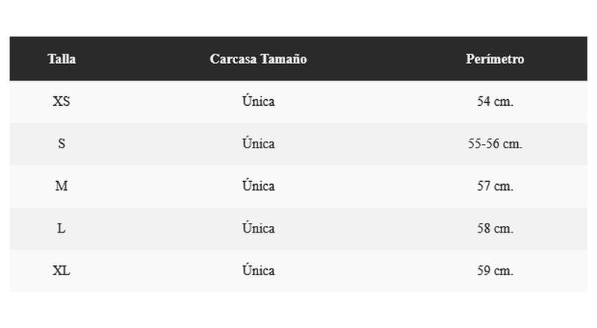The height and width of the screenshot is (328, 597).
Task: Click Única in the XS row
Action: 258,101
